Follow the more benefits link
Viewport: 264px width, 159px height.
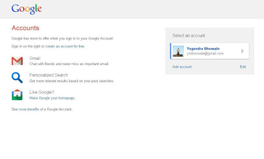[x=29, y=109]
